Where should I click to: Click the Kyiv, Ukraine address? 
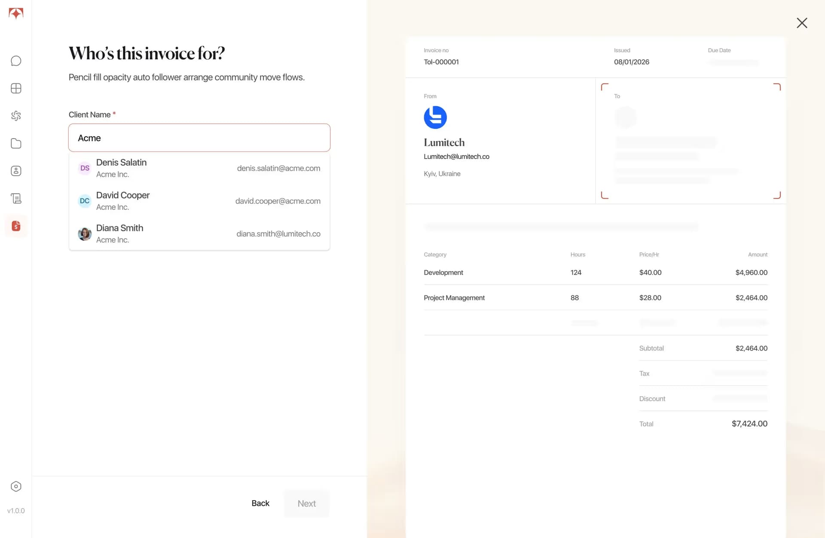click(442, 174)
